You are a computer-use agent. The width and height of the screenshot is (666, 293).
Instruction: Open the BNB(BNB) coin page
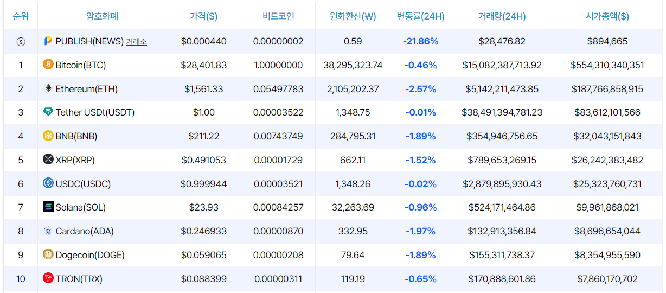tap(76, 136)
